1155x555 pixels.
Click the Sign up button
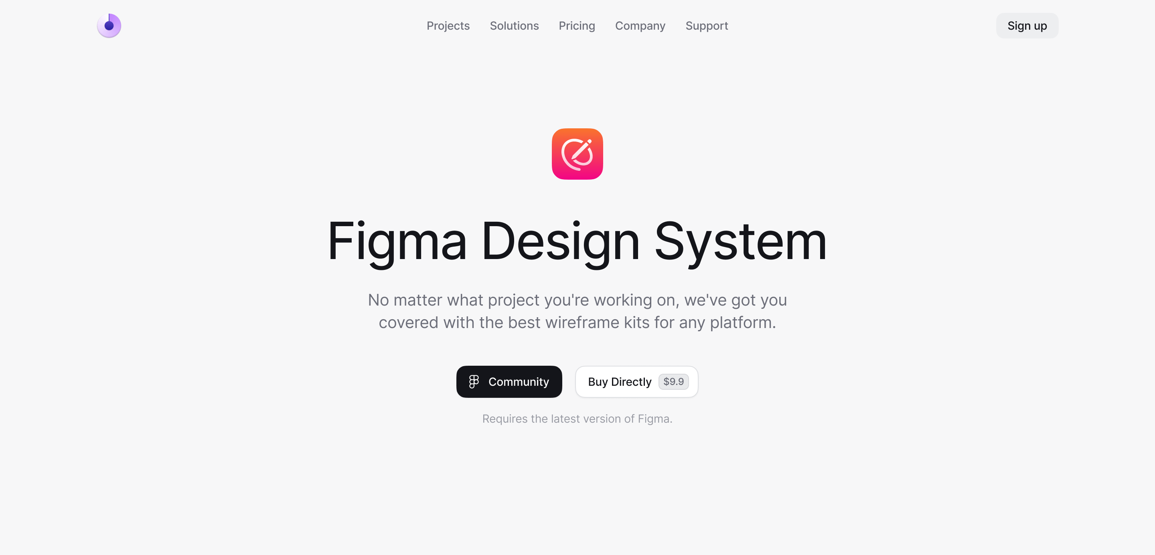(x=1027, y=26)
